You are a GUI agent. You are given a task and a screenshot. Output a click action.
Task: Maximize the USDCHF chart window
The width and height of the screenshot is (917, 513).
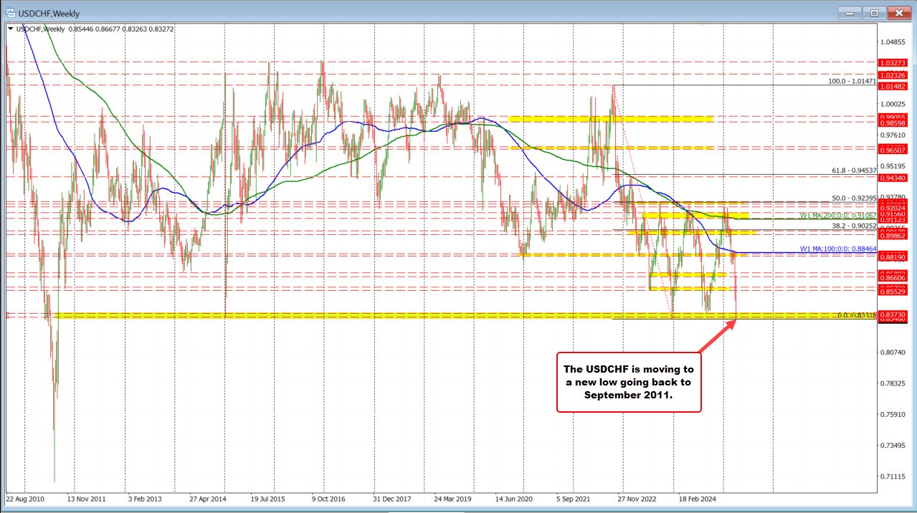tap(874, 12)
